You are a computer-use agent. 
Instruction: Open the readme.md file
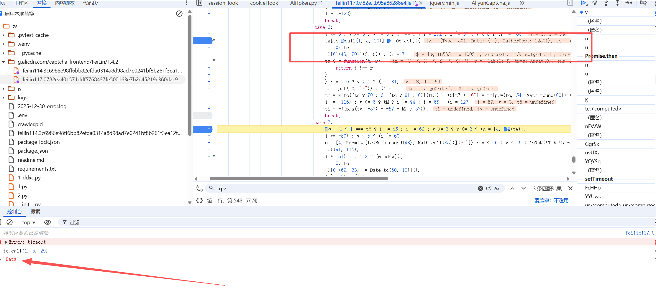tap(31, 160)
